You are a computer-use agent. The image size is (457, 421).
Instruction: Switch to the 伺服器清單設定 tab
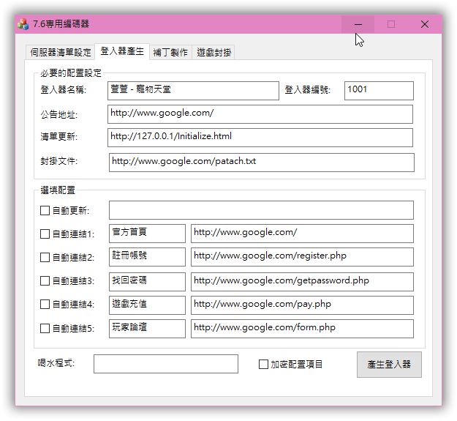(61, 53)
